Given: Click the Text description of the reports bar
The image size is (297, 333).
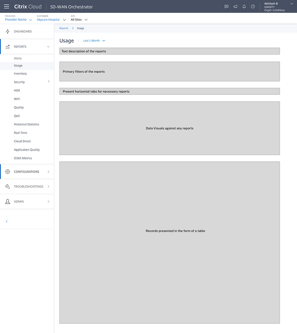Looking at the screenshot, I should pyautogui.click(x=169, y=51).
